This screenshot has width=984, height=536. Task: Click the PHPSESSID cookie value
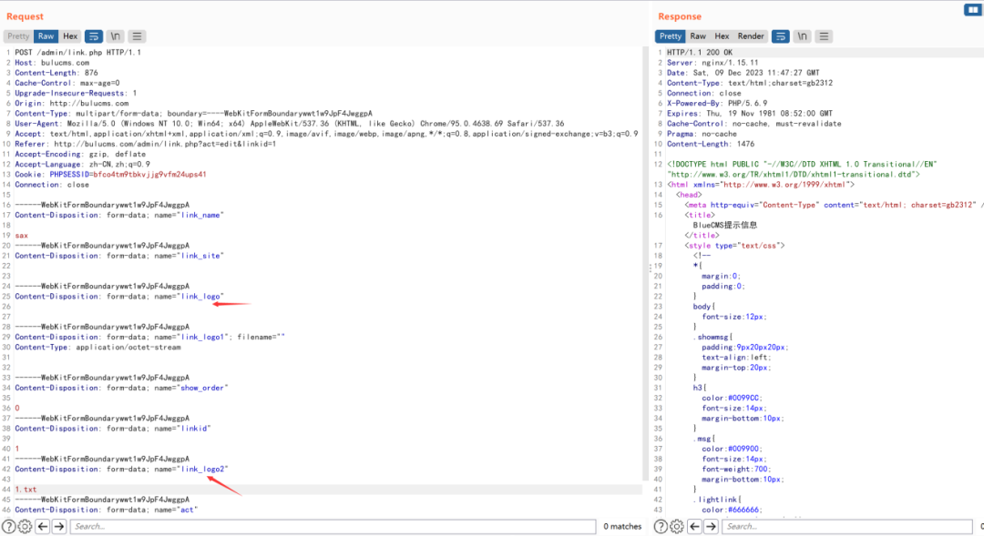point(149,175)
